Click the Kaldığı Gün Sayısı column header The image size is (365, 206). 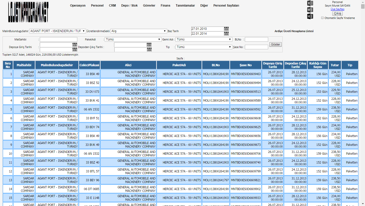318,65
